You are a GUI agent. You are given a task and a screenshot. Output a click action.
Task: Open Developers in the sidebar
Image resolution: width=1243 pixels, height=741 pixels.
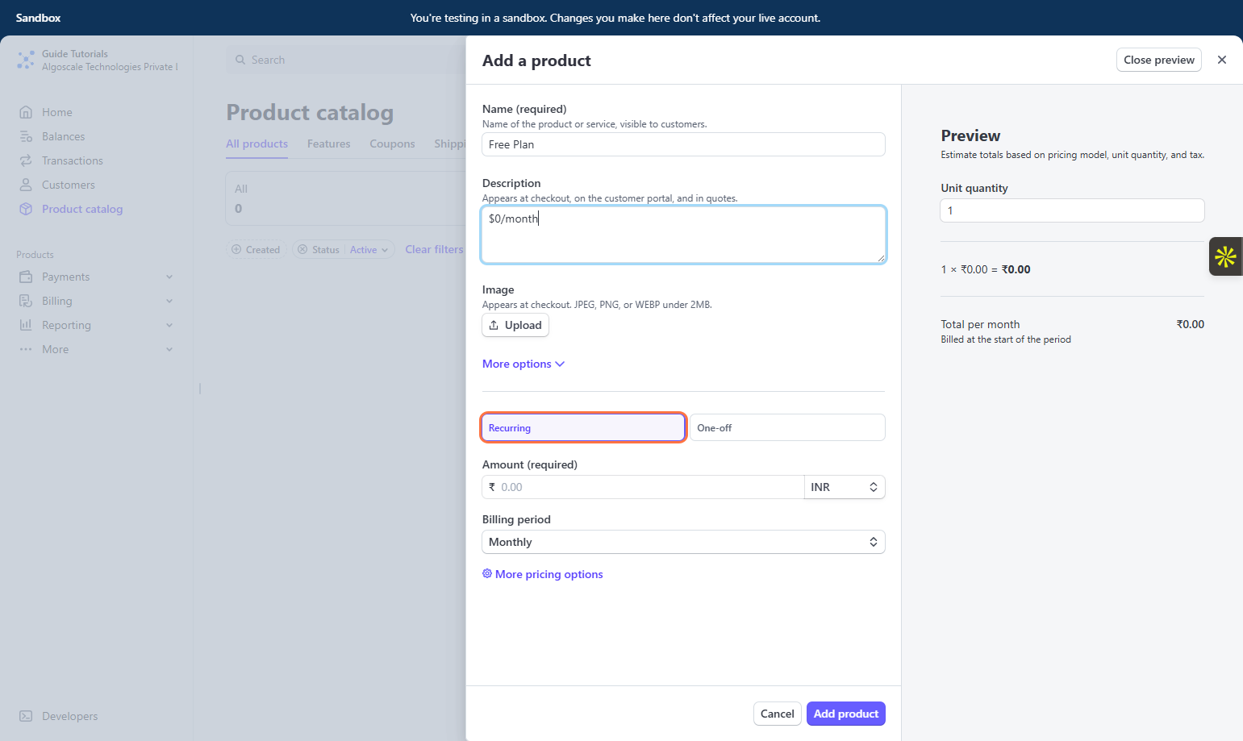click(69, 716)
